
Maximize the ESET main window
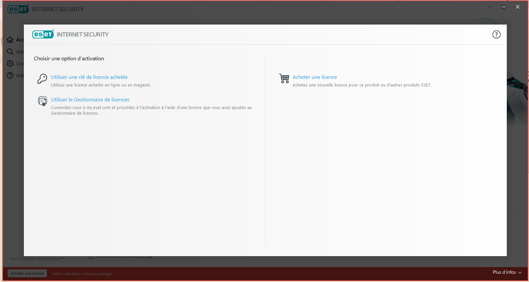pyautogui.click(x=503, y=7)
